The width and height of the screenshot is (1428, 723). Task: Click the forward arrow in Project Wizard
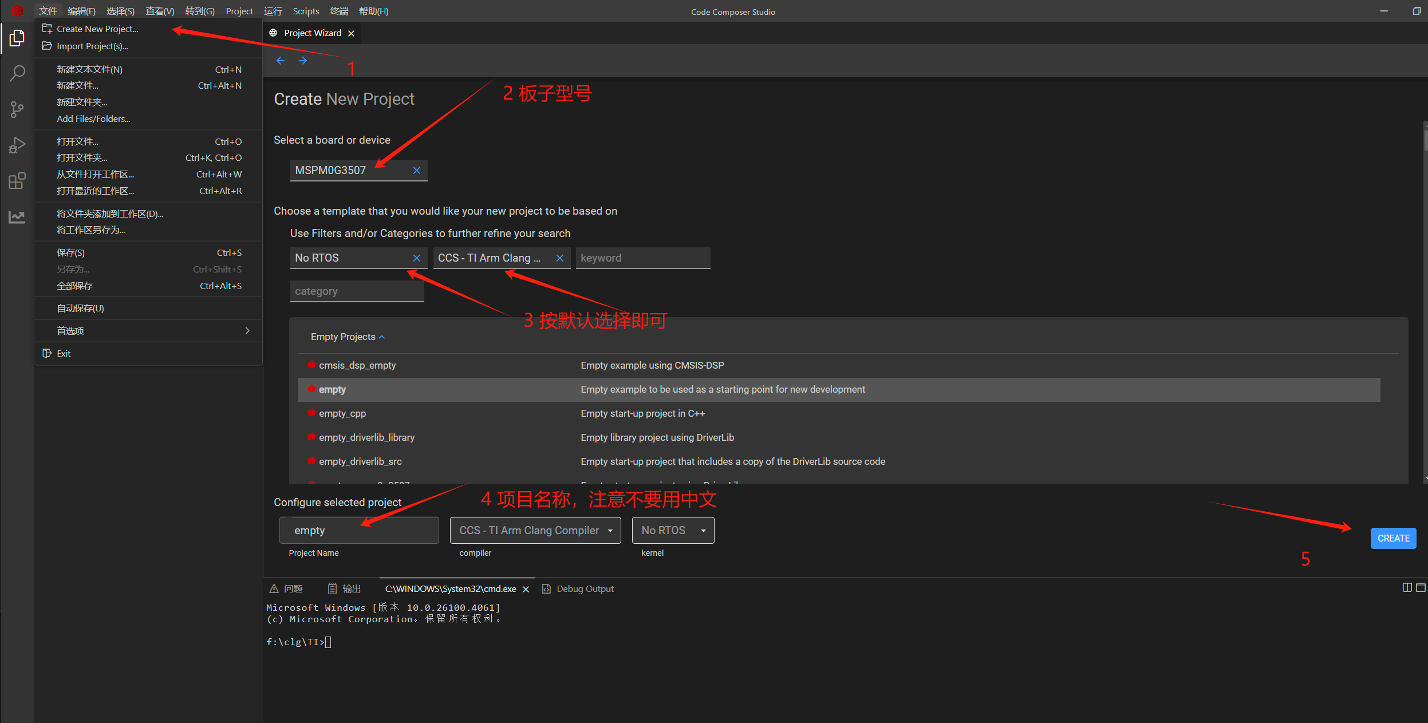[x=303, y=61]
